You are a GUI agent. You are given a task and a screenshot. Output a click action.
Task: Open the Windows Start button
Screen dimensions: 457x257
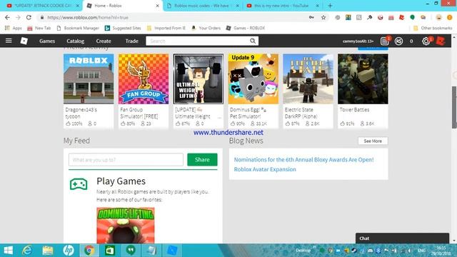[x=8, y=251]
